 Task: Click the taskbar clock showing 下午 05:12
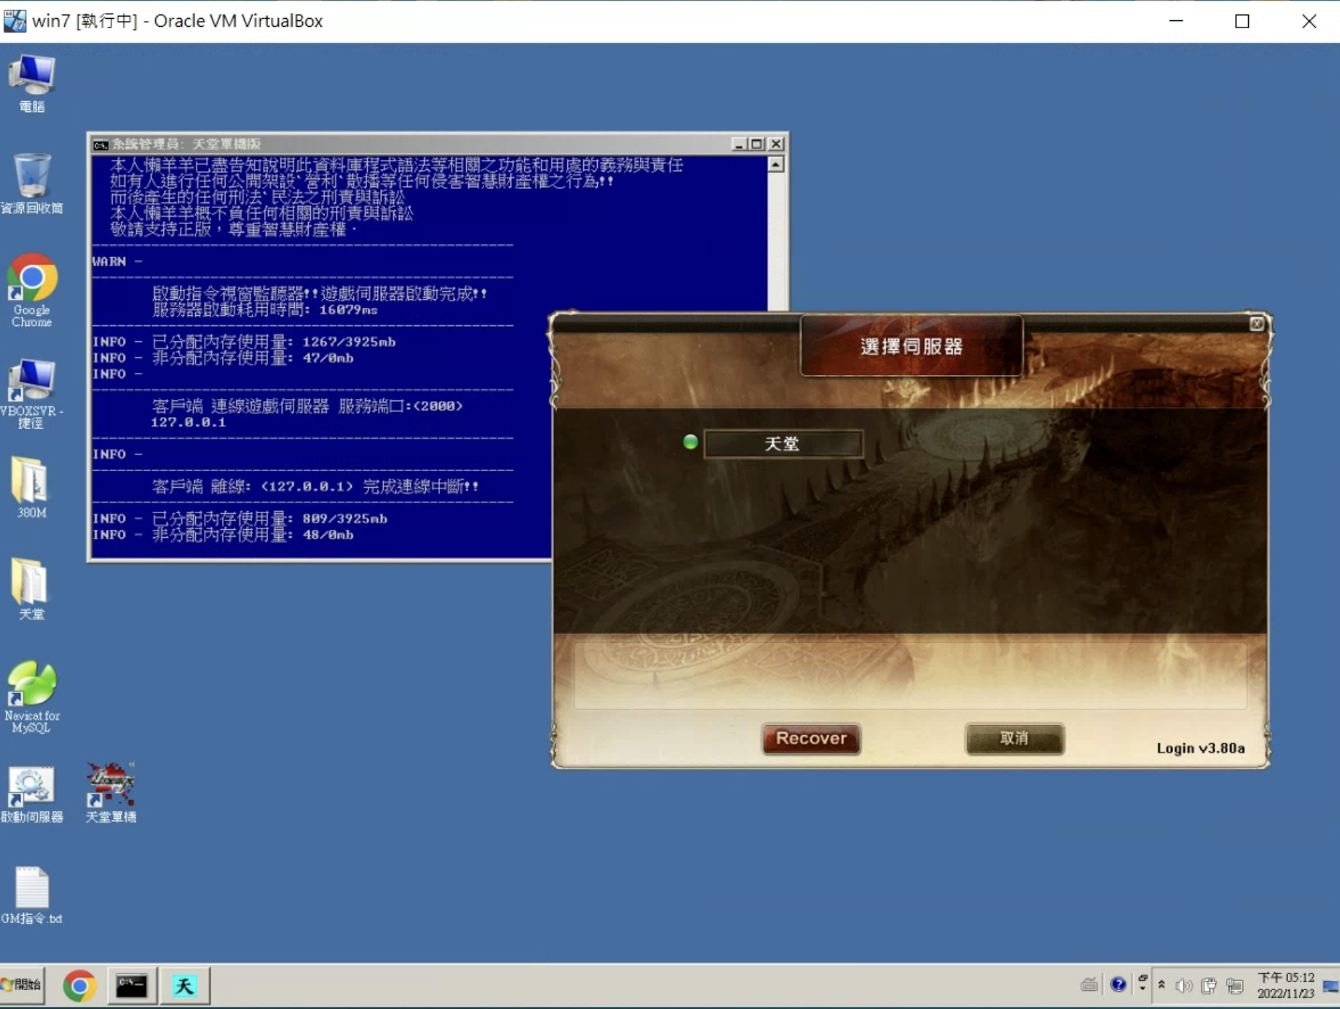click(1286, 985)
